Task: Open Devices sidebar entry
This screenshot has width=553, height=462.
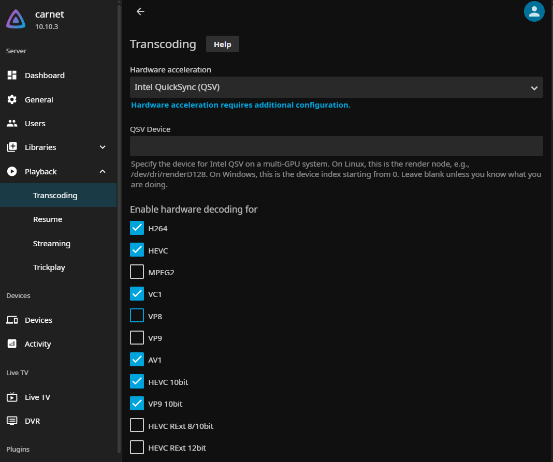Action: pyautogui.click(x=58, y=320)
